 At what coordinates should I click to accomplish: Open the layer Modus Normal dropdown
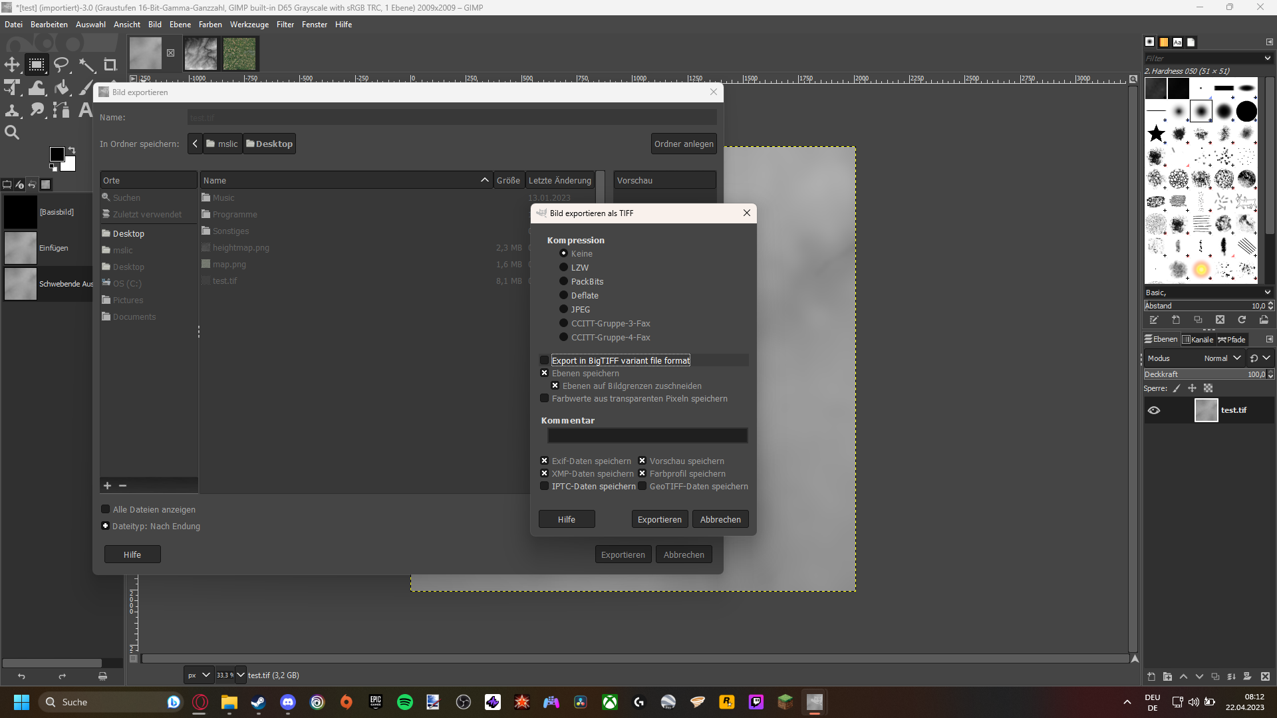tap(1222, 358)
